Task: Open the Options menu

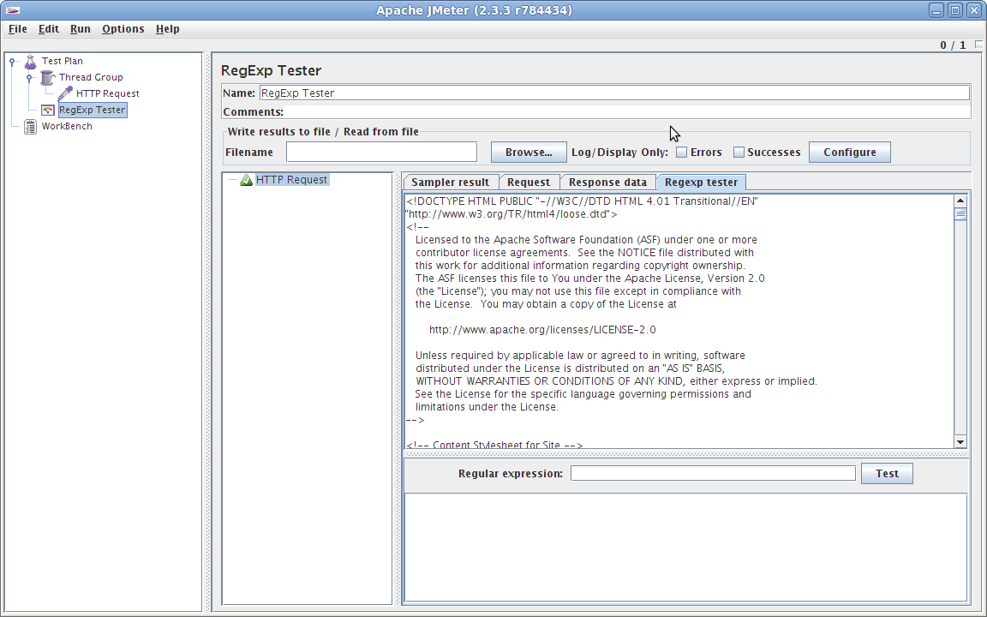Action: click(123, 29)
